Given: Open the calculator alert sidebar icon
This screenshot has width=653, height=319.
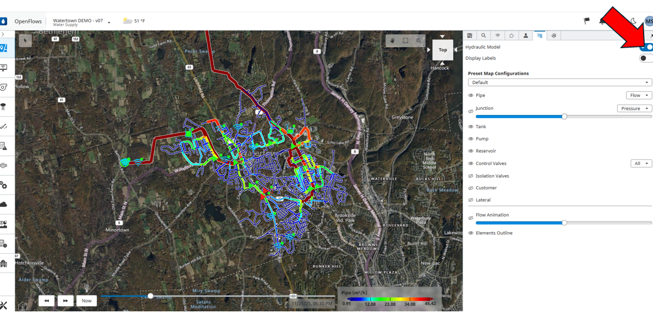Looking at the screenshot, I should (x=4, y=243).
